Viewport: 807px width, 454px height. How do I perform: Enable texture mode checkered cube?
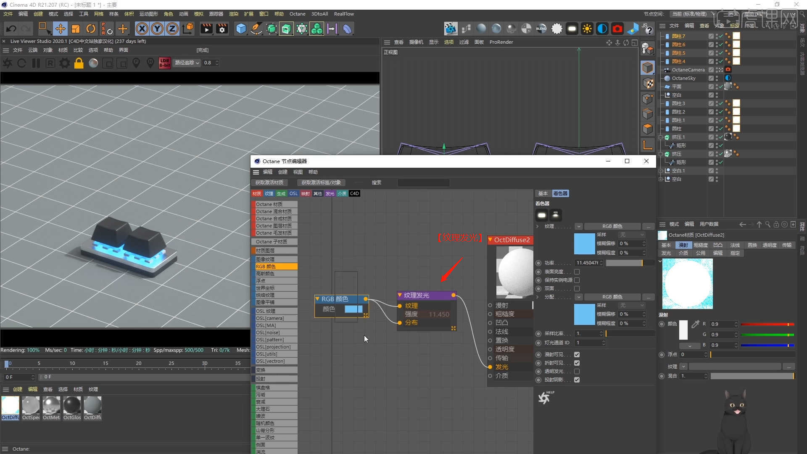648,83
